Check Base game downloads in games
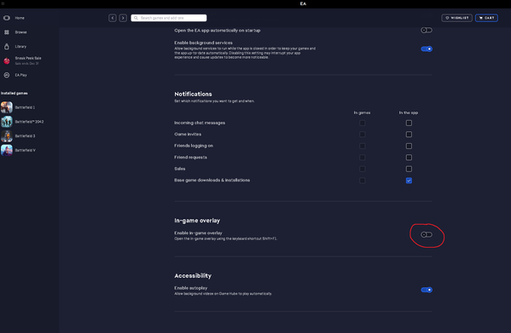The width and height of the screenshot is (511, 333). click(x=362, y=181)
